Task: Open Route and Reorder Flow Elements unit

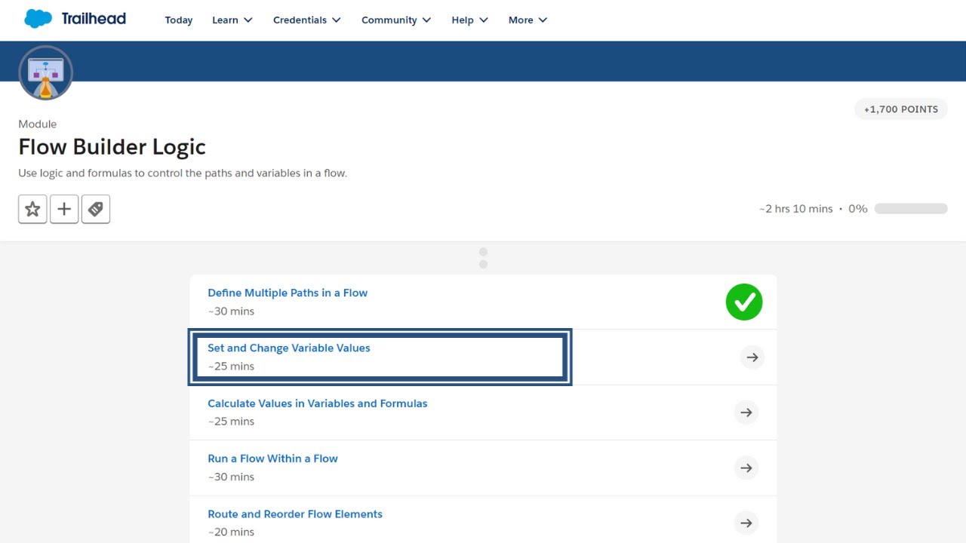Action: pos(295,514)
